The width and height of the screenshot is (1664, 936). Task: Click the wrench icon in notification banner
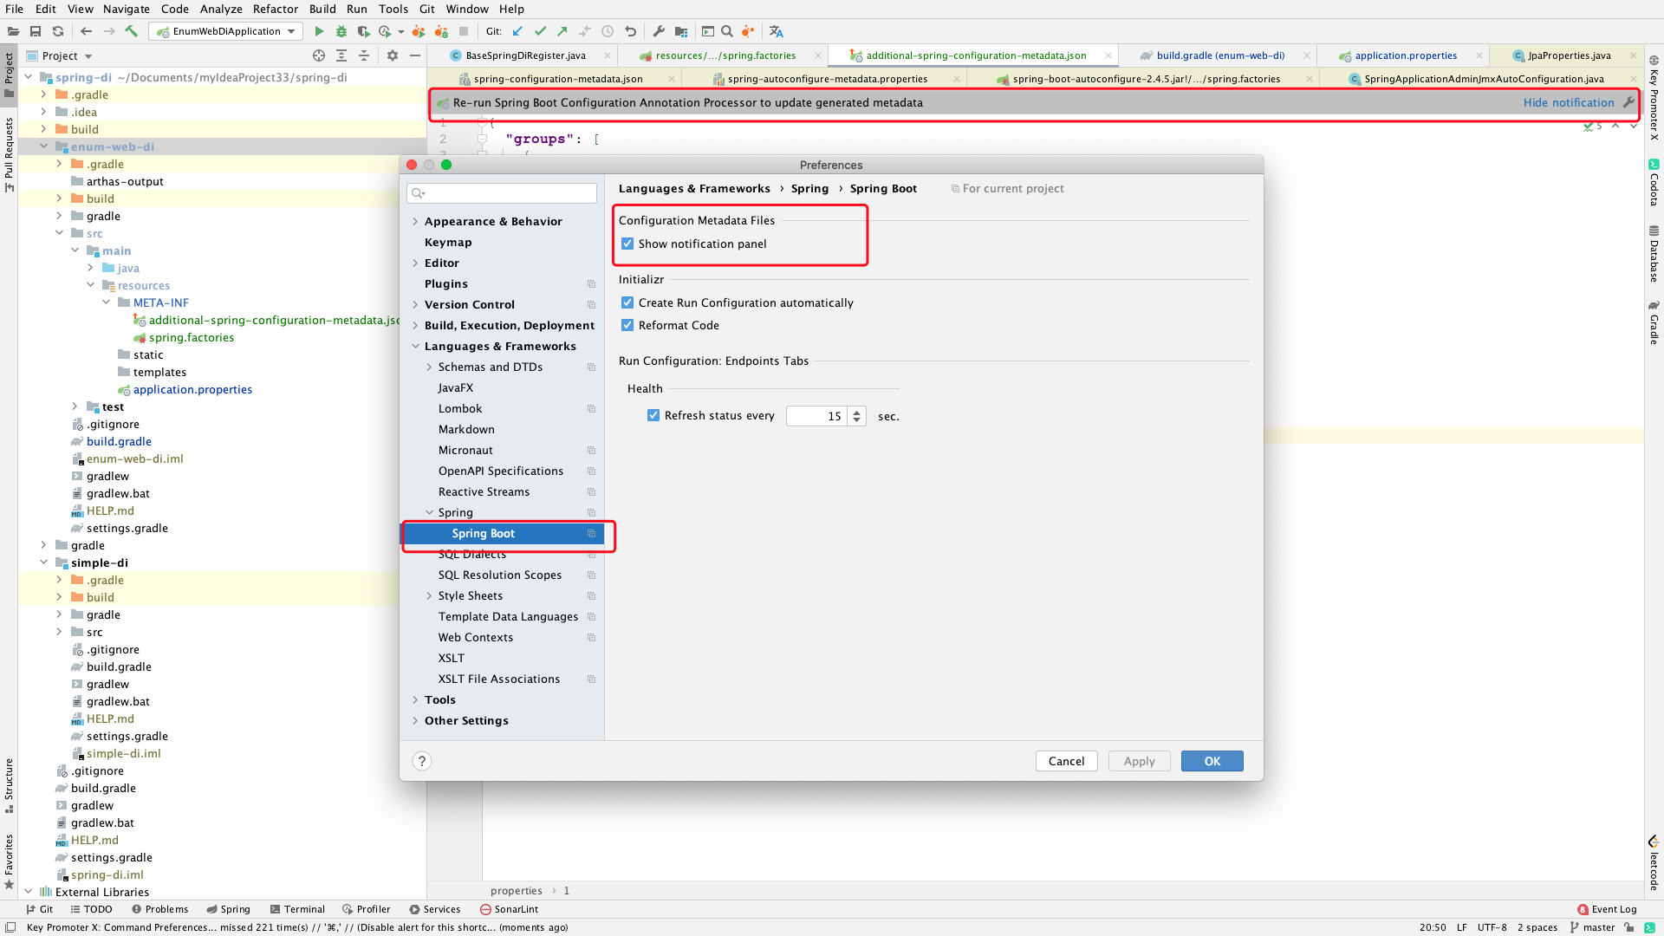1628,102
